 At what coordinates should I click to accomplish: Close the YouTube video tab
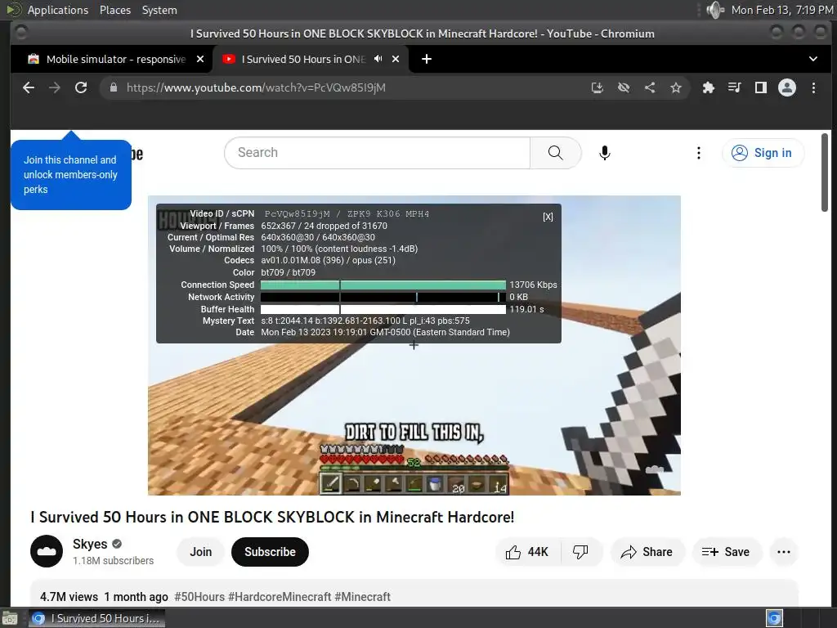point(396,59)
